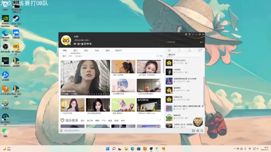Select the 热门 sub-category filter
271x152 pixels.
coord(64,56)
